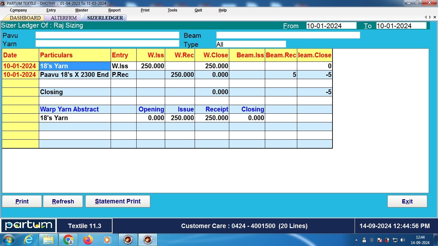Viewport: 438px width, 246px height.
Task: Launch Google Chrome from the taskbar
Action: pyautogui.click(x=68, y=240)
